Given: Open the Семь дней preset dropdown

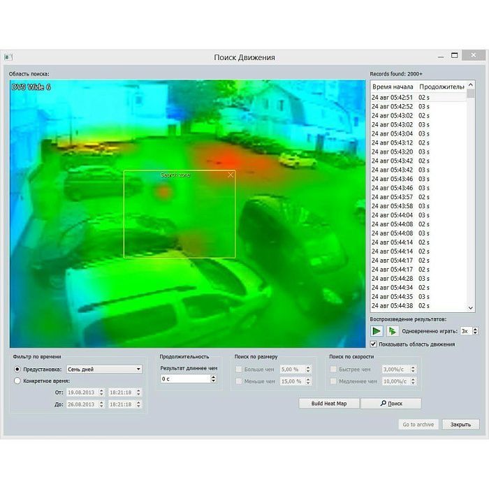Looking at the screenshot, I should pos(138,369).
